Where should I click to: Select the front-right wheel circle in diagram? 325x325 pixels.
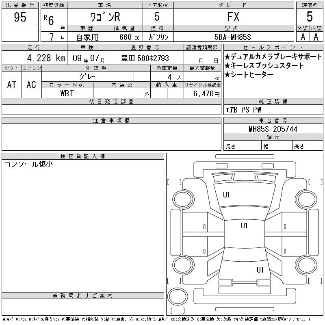pyautogui.click(x=306, y=199)
